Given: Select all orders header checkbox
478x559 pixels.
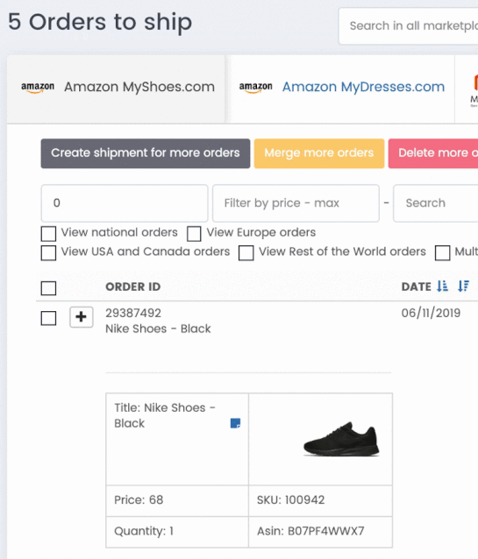Looking at the screenshot, I should point(48,288).
